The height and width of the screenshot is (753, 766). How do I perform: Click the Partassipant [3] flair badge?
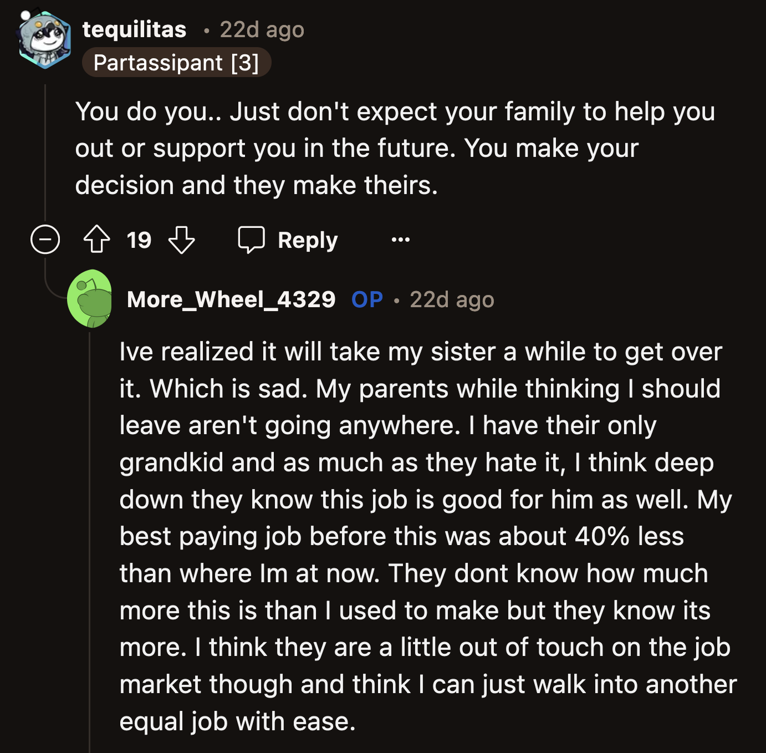[176, 63]
